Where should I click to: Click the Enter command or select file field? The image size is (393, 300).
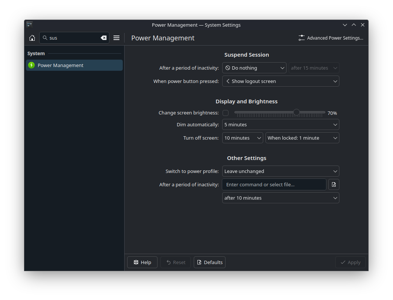pos(274,184)
